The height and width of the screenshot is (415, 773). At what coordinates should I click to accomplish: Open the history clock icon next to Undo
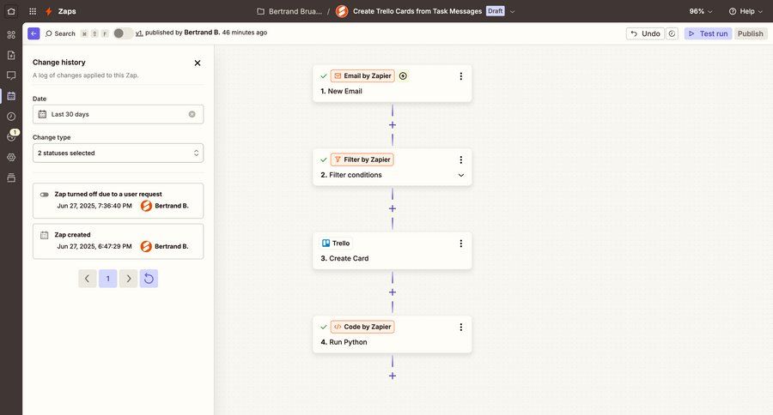click(672, 33)
